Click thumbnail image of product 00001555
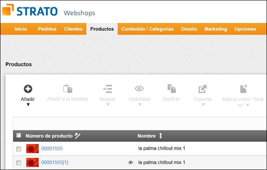 [32, 148]
